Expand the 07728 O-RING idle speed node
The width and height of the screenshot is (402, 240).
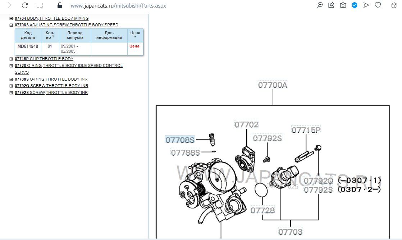point(11,66)
